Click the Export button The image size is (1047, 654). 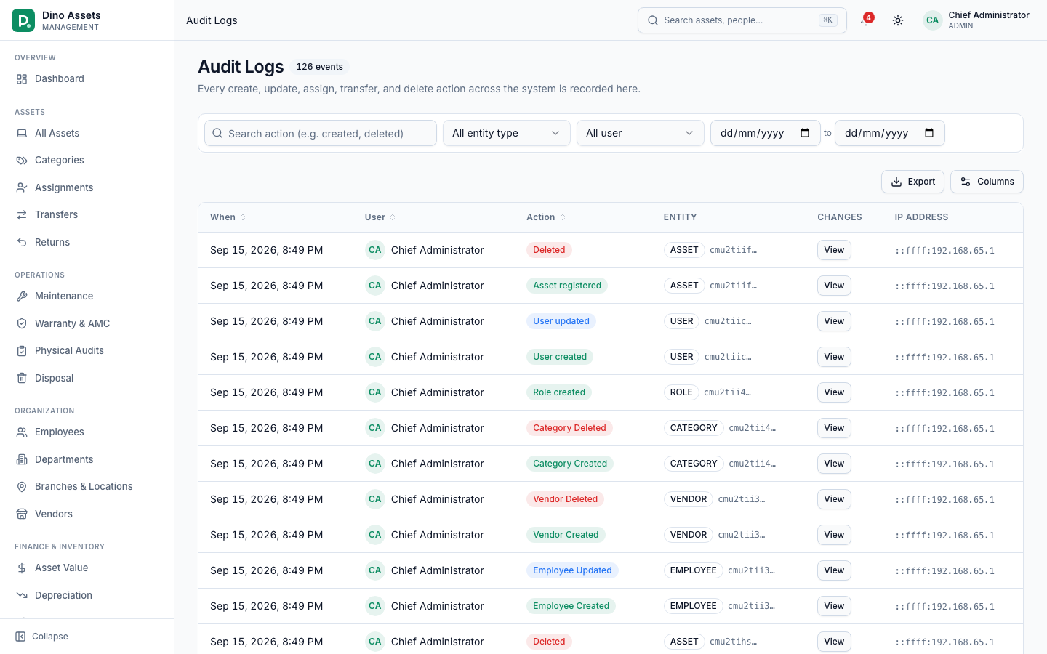pyautogui.click(x=913, y=182)
